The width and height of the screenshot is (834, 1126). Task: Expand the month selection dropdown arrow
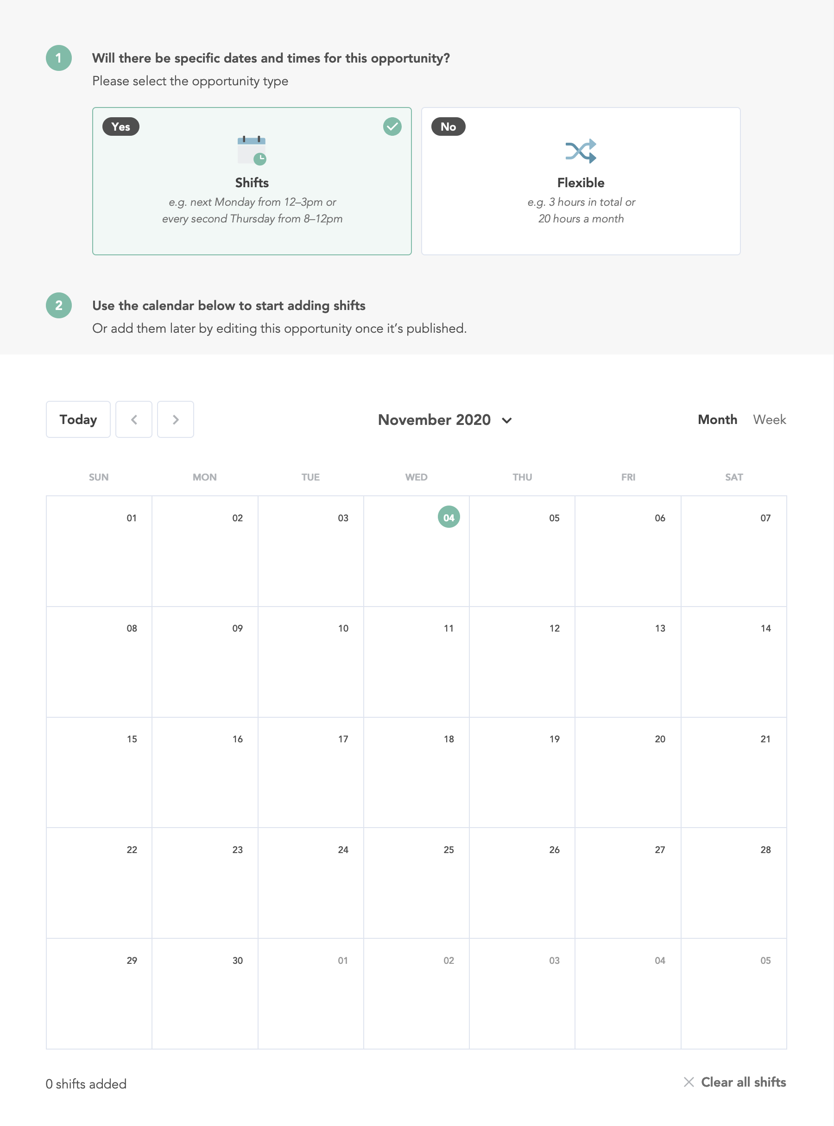[507, 420]
